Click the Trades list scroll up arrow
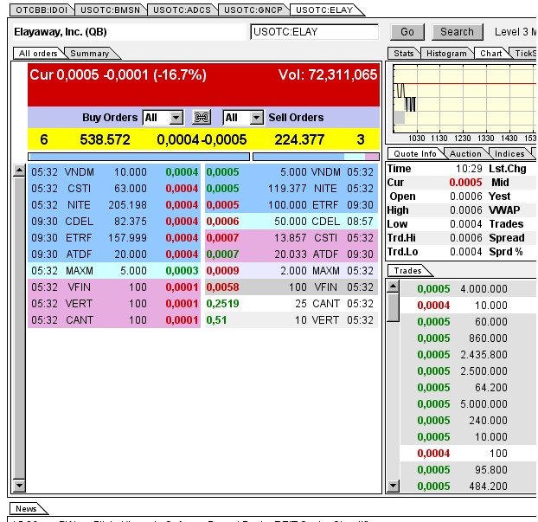The width and height of the screenshot is (538, 522). point(394,287)
